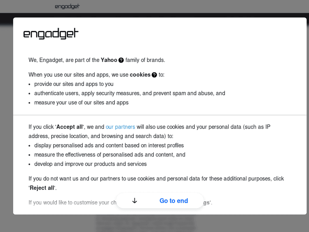Click the bold word 'cookies'
This screenshot has height=232, width=309.
click(x=140, y=75)
